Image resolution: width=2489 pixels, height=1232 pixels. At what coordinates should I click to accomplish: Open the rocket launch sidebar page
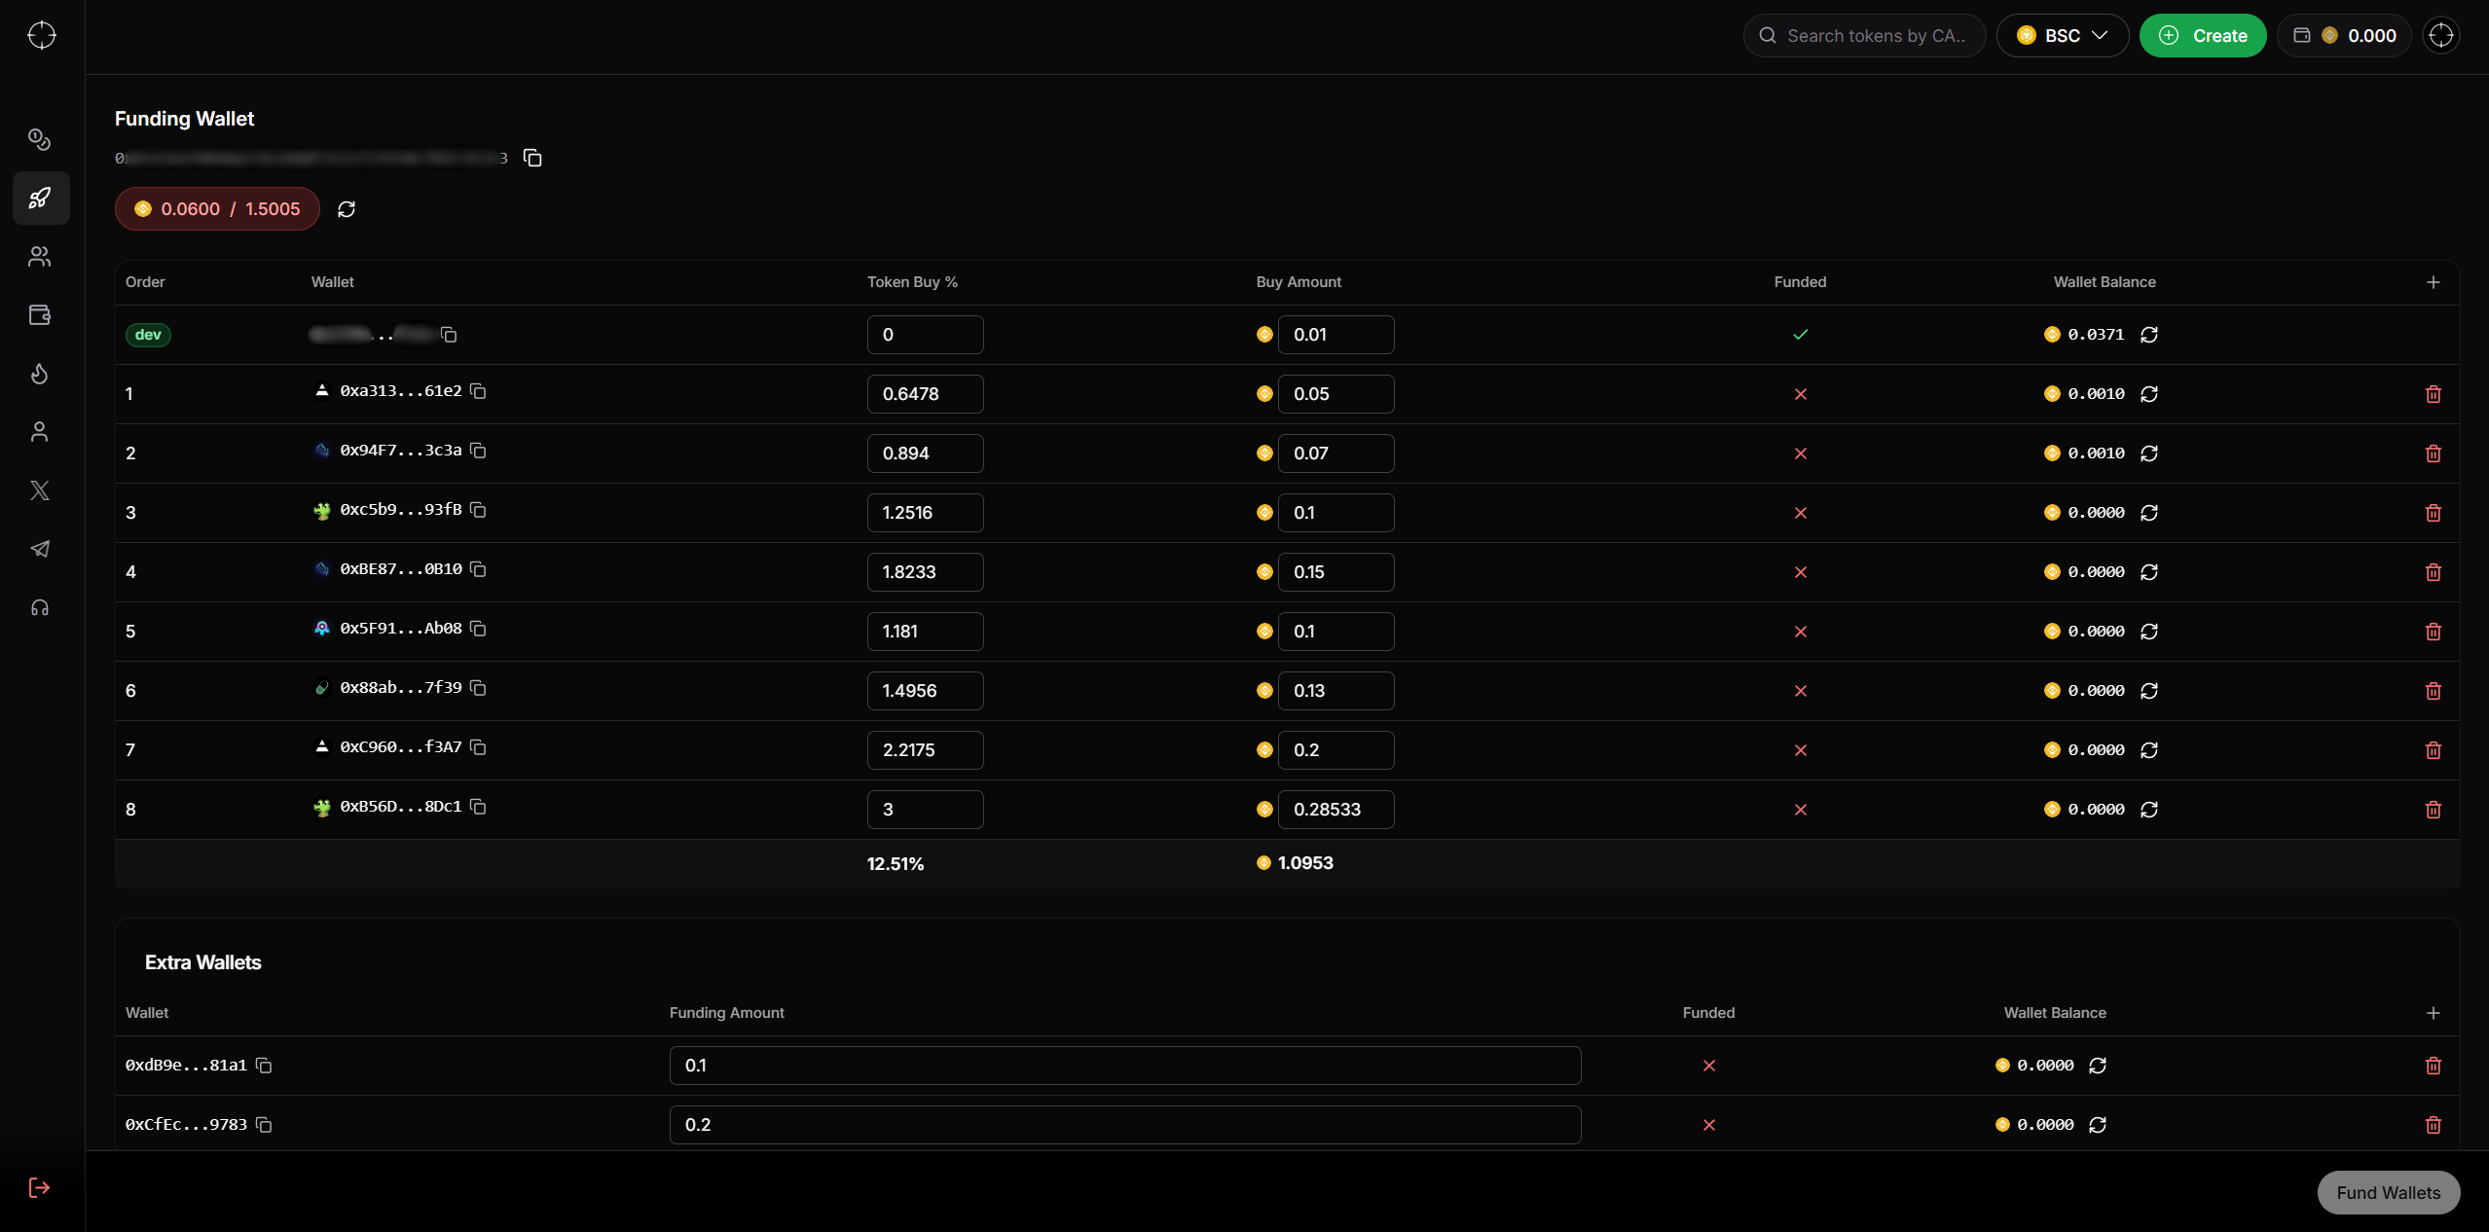click(40, 199)
